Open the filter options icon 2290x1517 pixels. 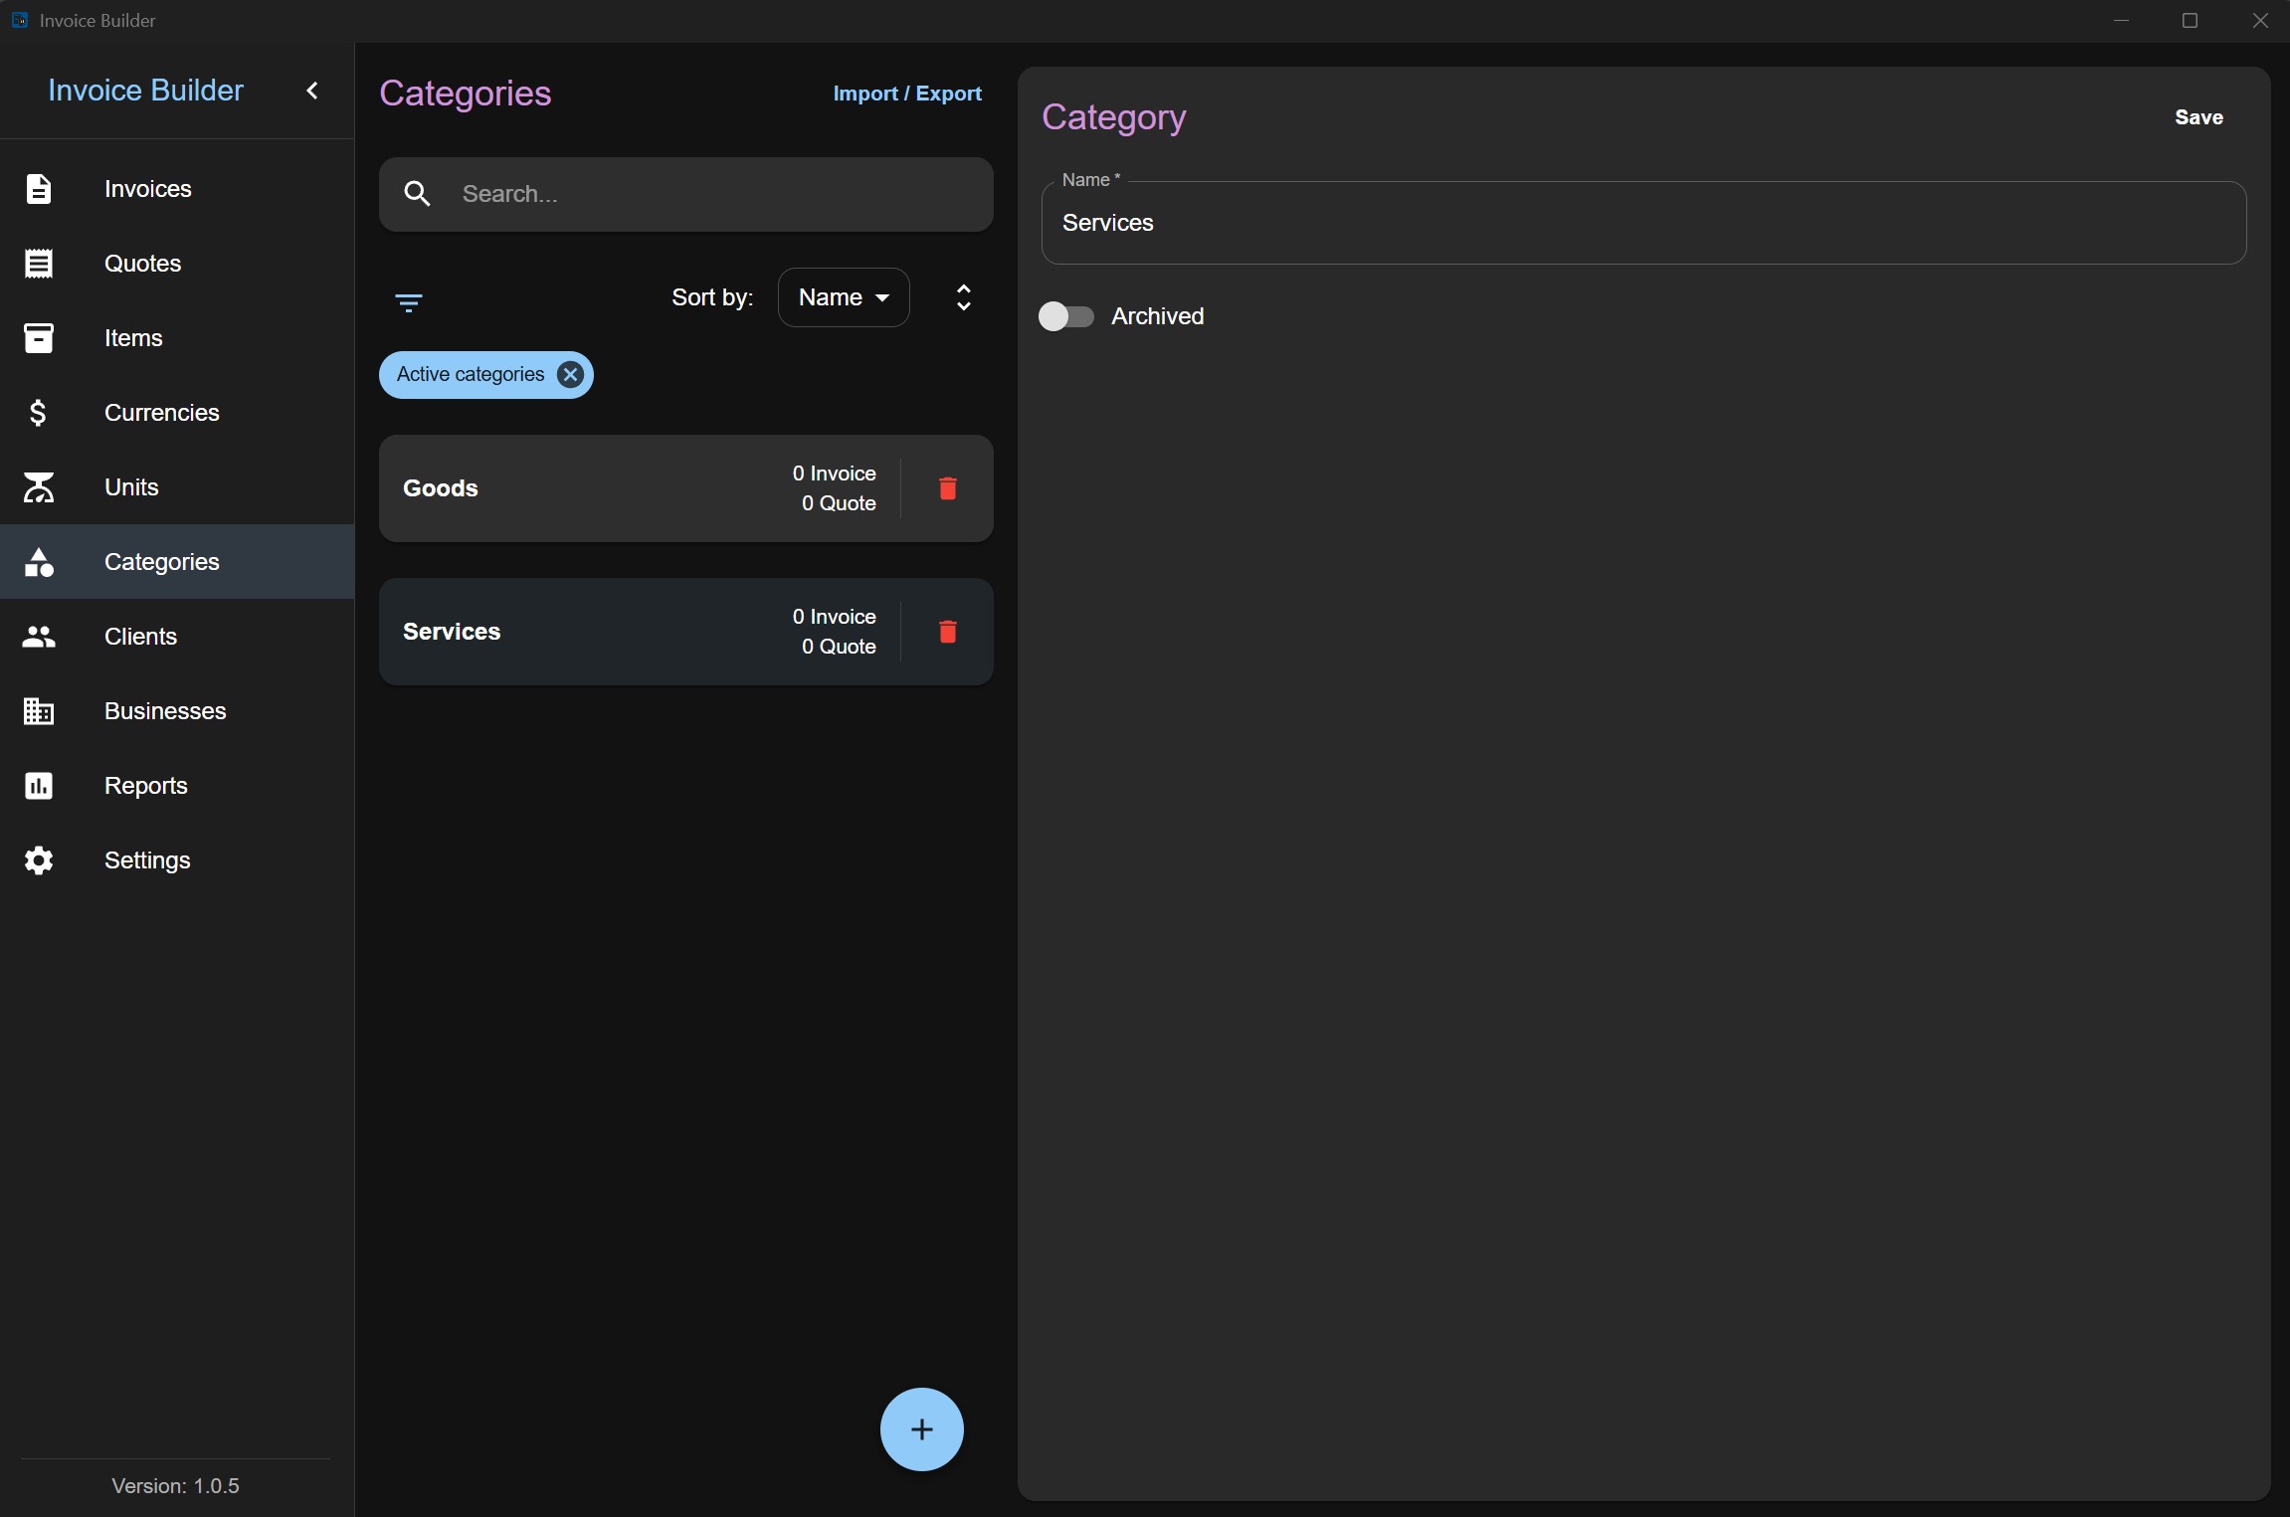(x=409, y=302)
